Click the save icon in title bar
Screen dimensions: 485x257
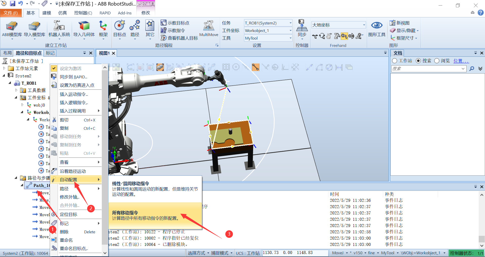coord(13,4)
